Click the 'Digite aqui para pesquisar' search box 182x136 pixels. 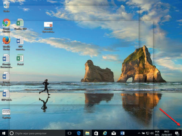[x=36, y=133]
